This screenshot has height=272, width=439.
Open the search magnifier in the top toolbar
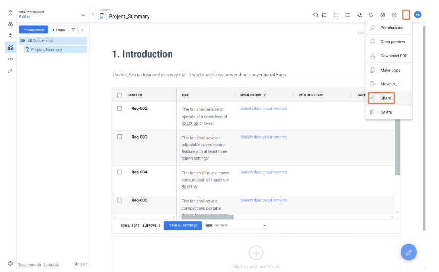(316, 15)
